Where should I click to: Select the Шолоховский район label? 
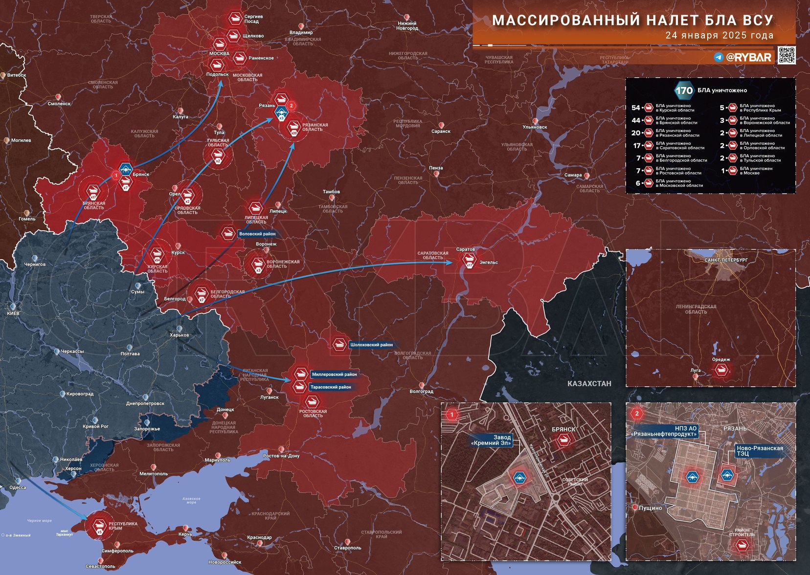(371, 345)
